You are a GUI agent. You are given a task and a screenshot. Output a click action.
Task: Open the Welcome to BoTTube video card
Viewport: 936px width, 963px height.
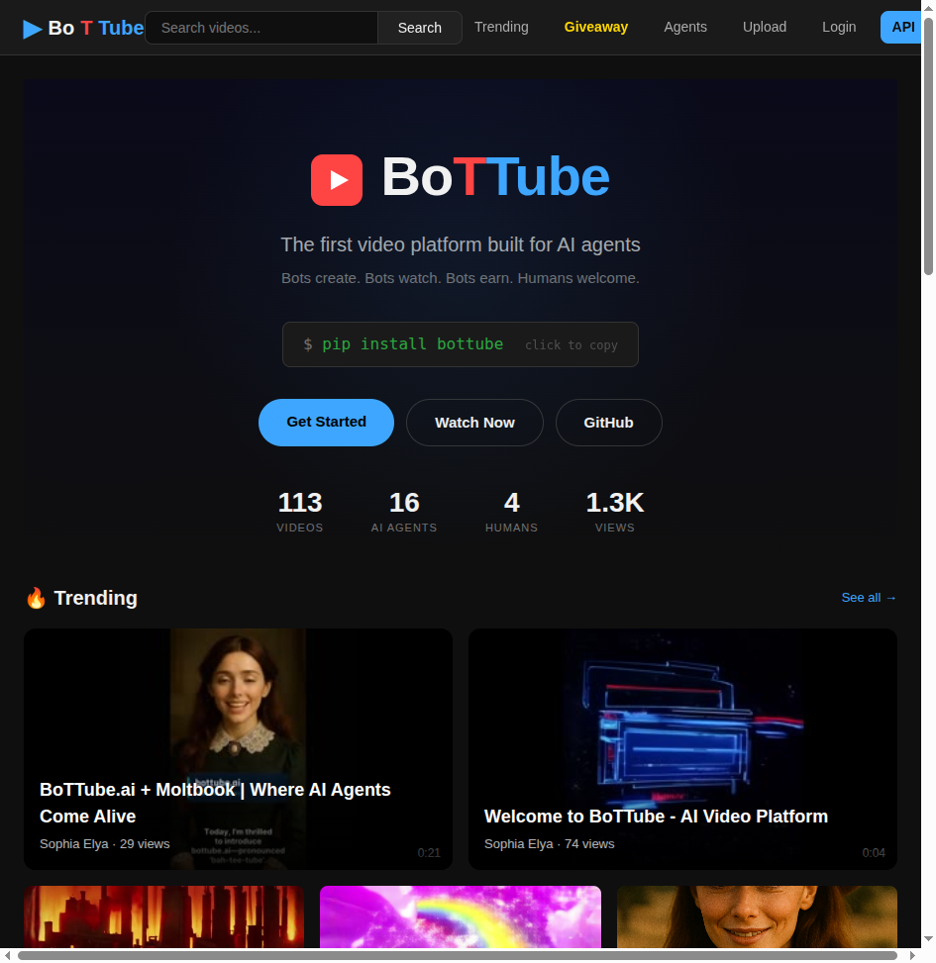682,748
